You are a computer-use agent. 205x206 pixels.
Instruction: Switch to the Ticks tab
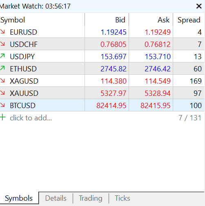[123, 198]
